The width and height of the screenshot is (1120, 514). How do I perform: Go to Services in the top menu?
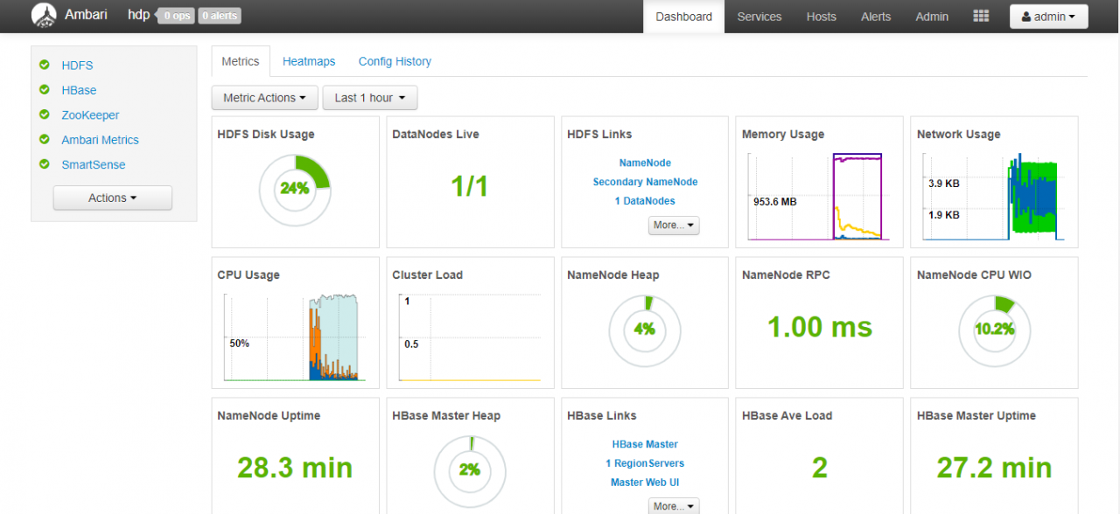pyautogui.click(x=759, y=17)
